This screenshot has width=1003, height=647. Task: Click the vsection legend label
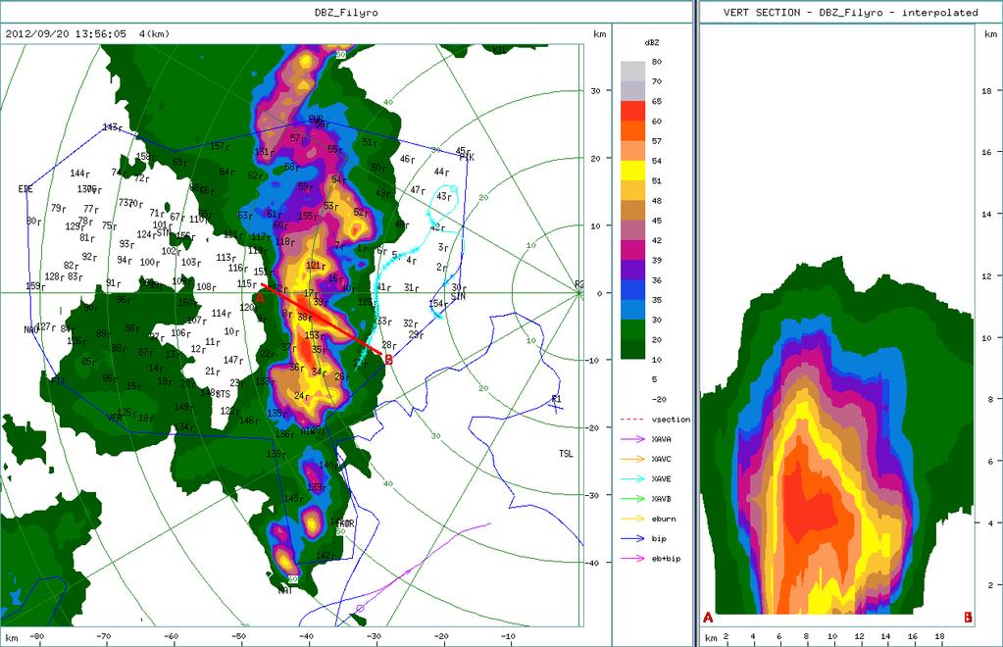(x=671, y=420)
